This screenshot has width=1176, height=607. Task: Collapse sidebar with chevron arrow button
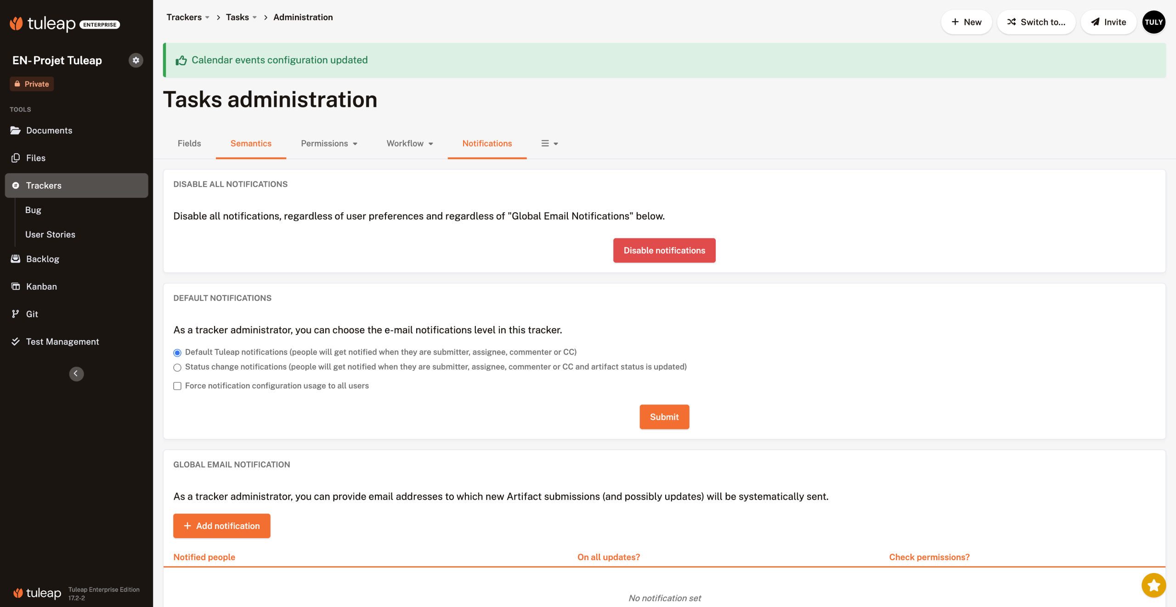76,374
